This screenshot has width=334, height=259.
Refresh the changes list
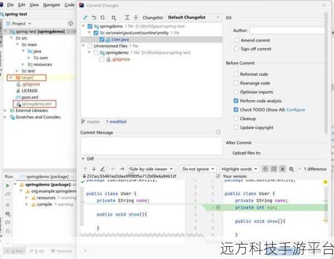coord(102,18)
